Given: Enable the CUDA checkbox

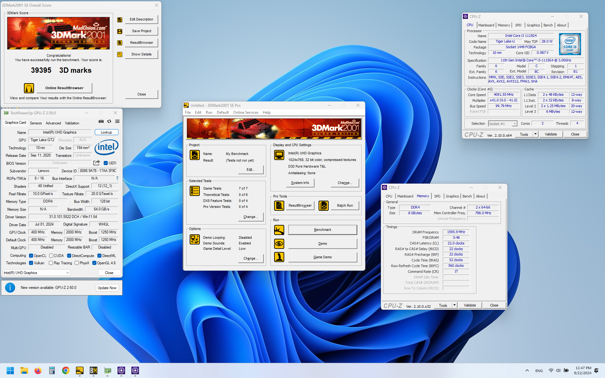Looking at the screenshot, I should [51, 256].
